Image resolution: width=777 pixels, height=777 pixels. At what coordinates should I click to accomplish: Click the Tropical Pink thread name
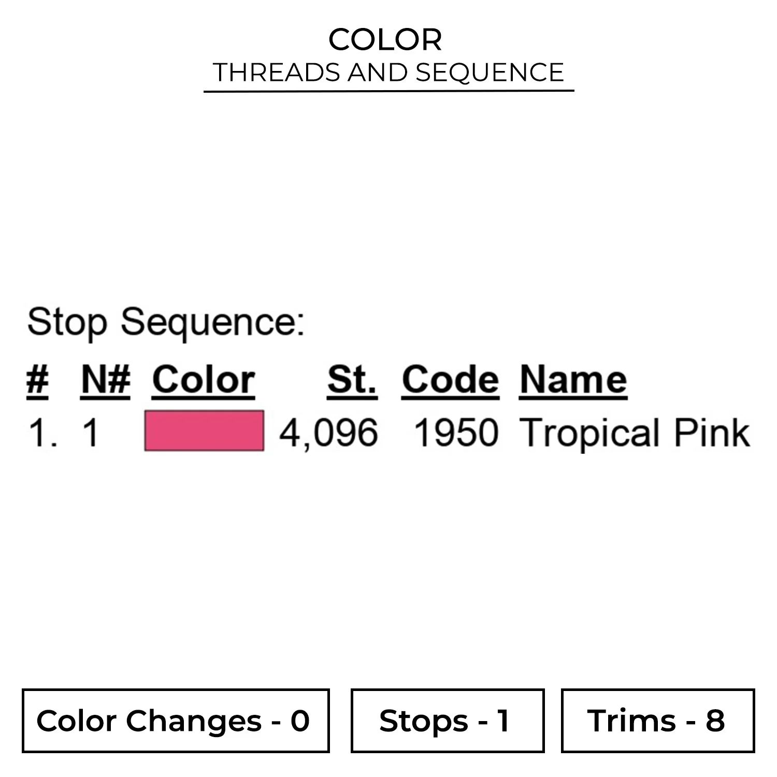(635, 433)
